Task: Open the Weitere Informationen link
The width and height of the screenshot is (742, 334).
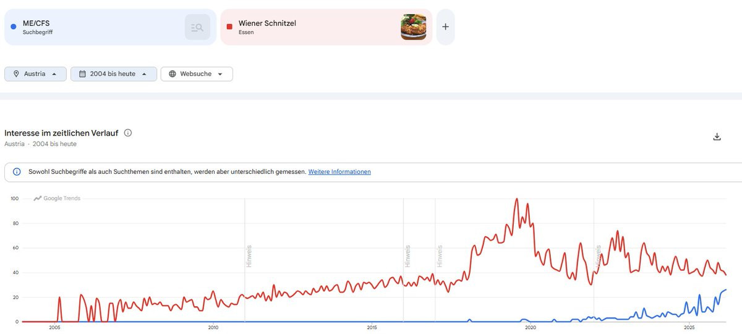Action: [x=339, y=172]
